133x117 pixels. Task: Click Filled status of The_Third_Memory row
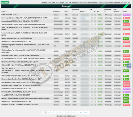[x=126, y=70]
